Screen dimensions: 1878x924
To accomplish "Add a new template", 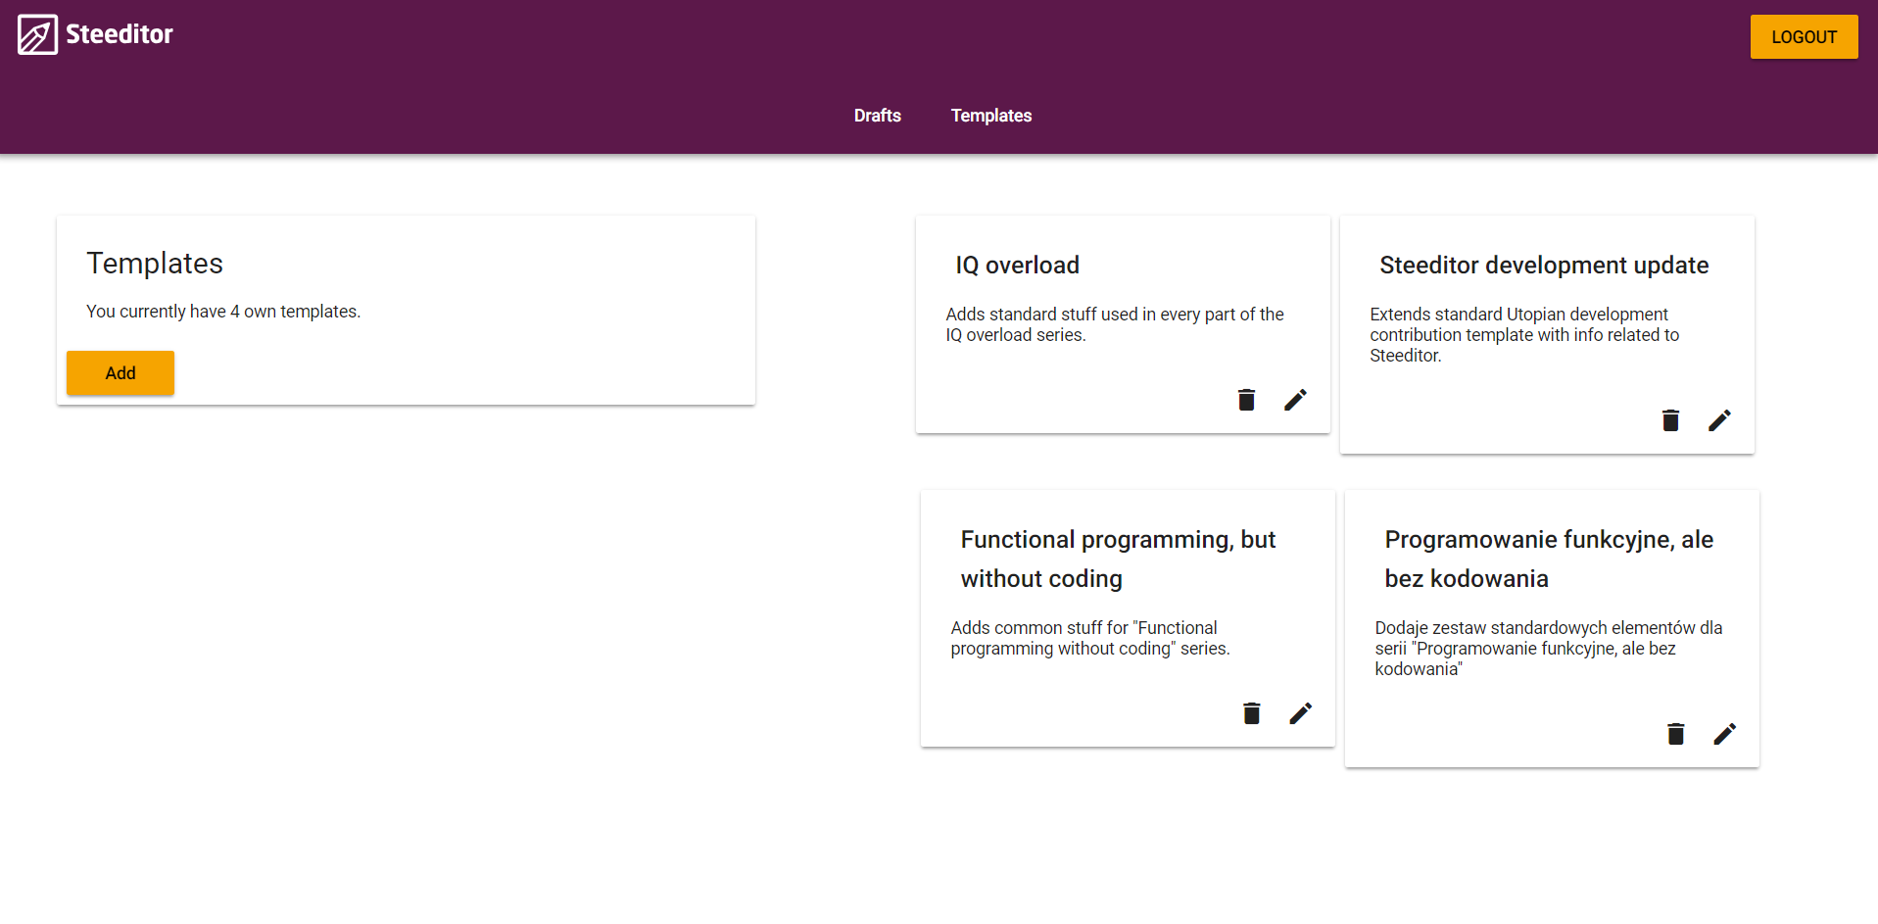I will (x=120, y=373).
